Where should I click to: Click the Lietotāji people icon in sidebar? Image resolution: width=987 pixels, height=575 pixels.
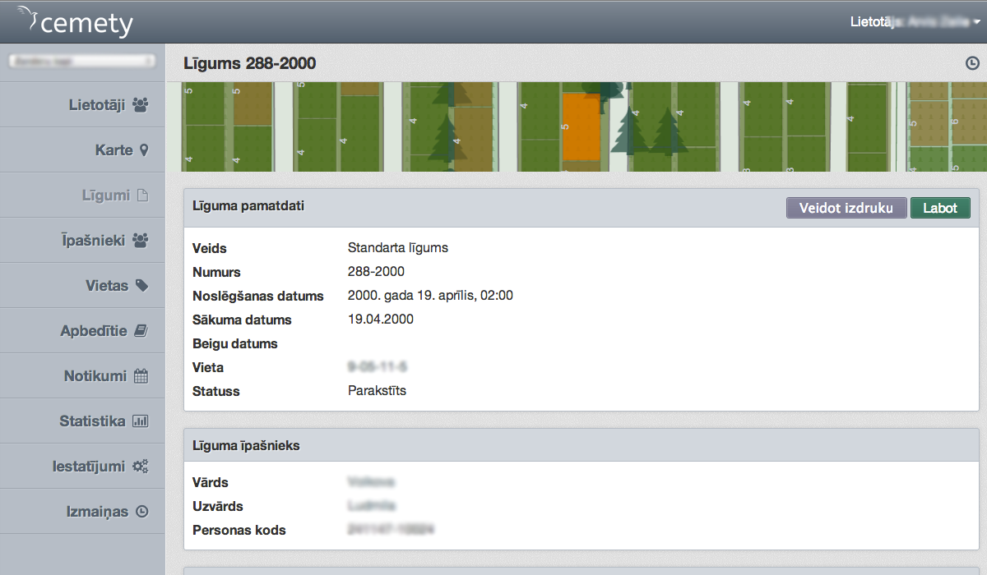pyautogui.click(x=141, y=105)
